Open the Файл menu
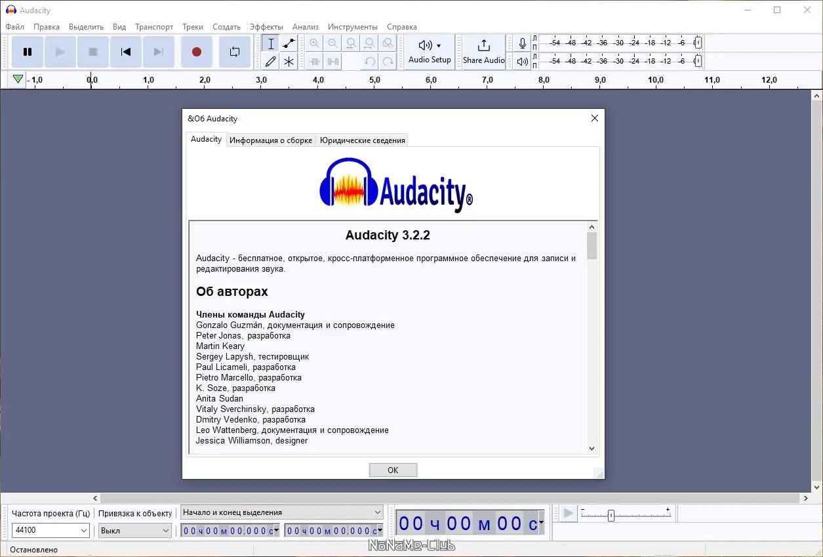Viewport: 823px width, 557px height. click(15, 27)
